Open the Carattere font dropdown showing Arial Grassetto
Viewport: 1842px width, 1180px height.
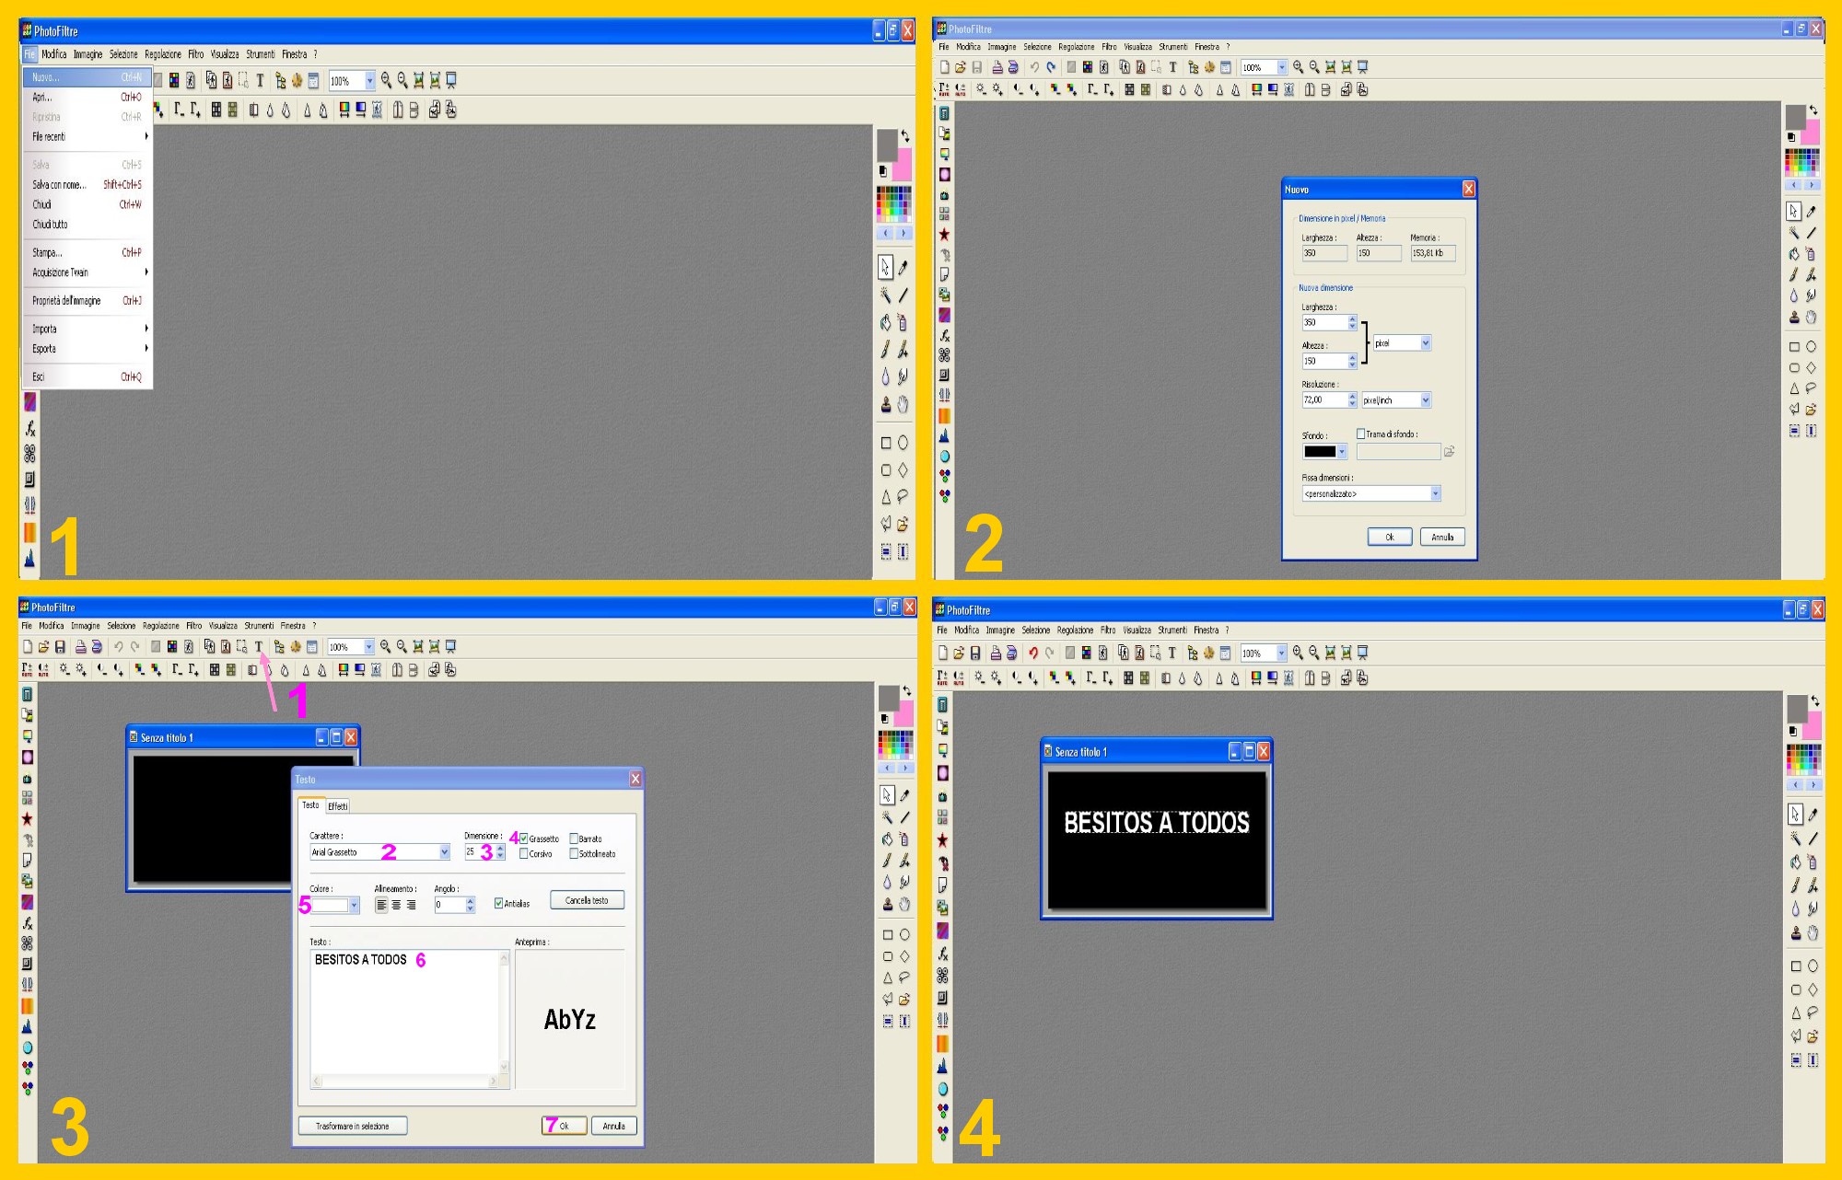(x=444, y=852)
